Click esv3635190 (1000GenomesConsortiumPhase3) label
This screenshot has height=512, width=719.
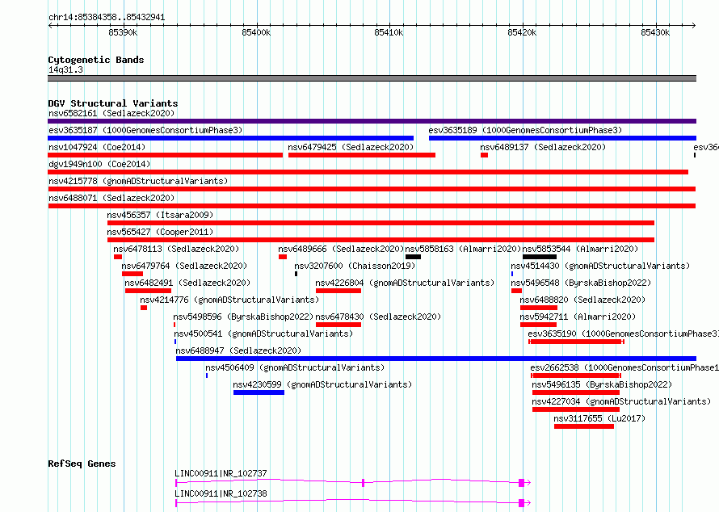623,334
